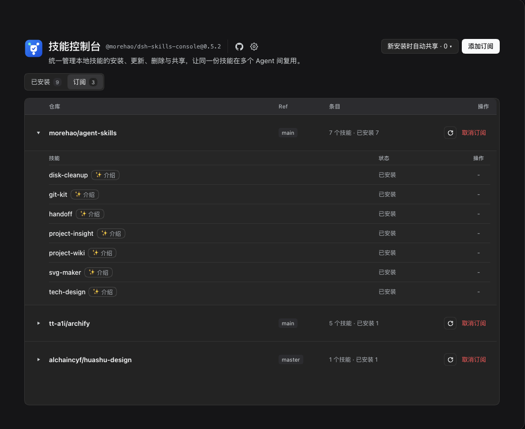Click the svg-maker skill name
The image size is (525, 429).
[65, 272]
